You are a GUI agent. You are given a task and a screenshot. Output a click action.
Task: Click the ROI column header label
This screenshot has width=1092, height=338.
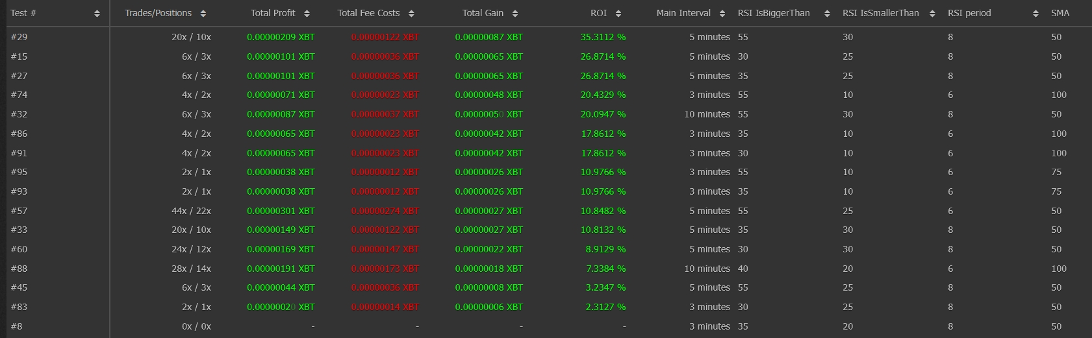click(598, 13)
